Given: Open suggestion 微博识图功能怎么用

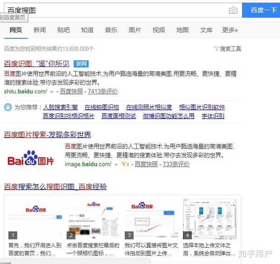Looking at the screenshot, I should (168, 116).
